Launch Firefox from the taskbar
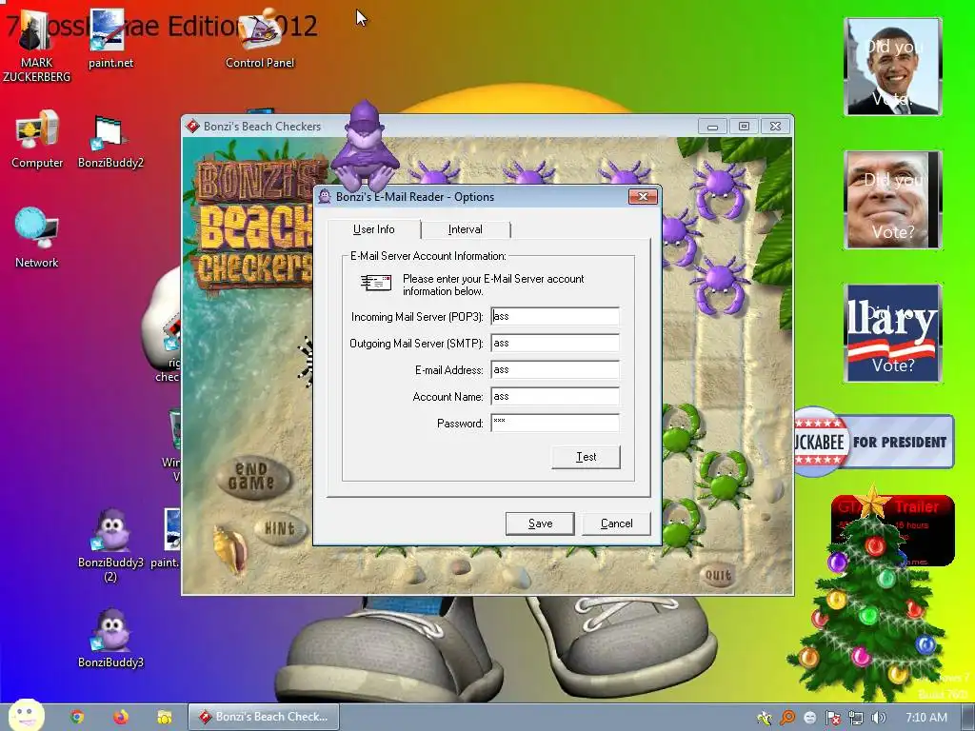The image size is (975, 731). click(121, 717)
